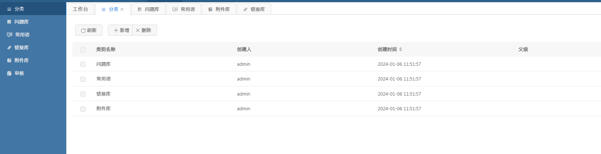601x154 pixels.
Task: Click the 链接库 tab's link icon
Action: pos(245,10)
